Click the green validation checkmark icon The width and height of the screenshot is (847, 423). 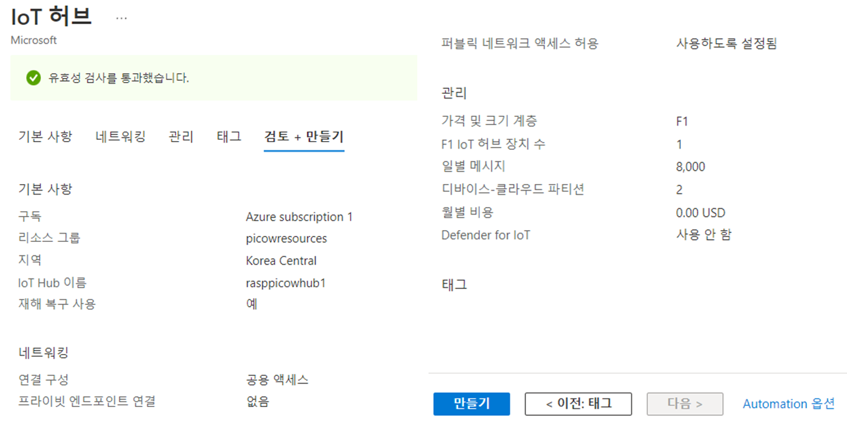click(34, 78)
